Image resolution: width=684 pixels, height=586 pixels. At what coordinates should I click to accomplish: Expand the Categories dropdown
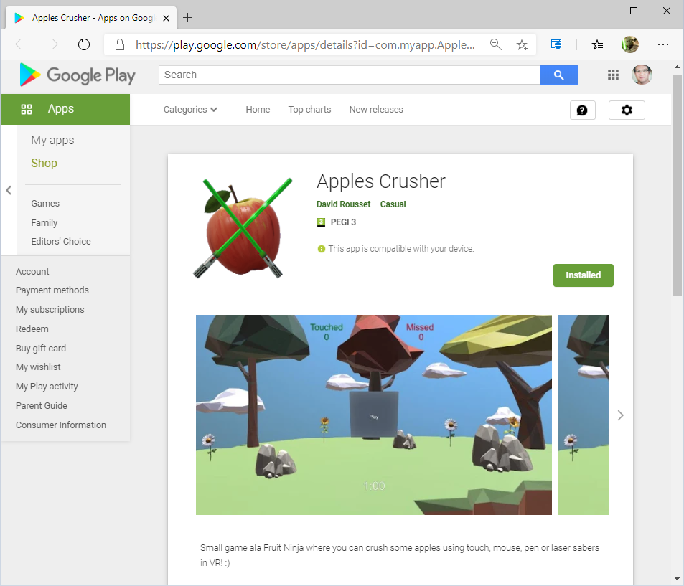(190, 110)
